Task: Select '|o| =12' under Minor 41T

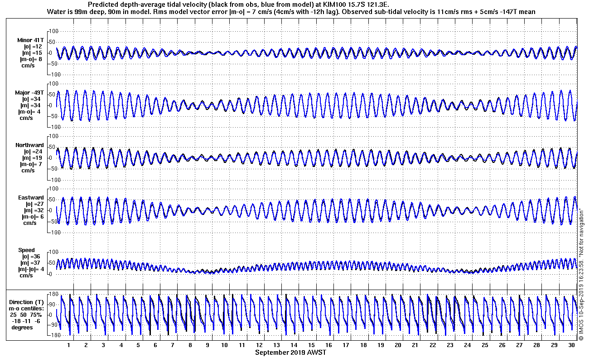Action: pyautogui.click(x=33, y=47)
